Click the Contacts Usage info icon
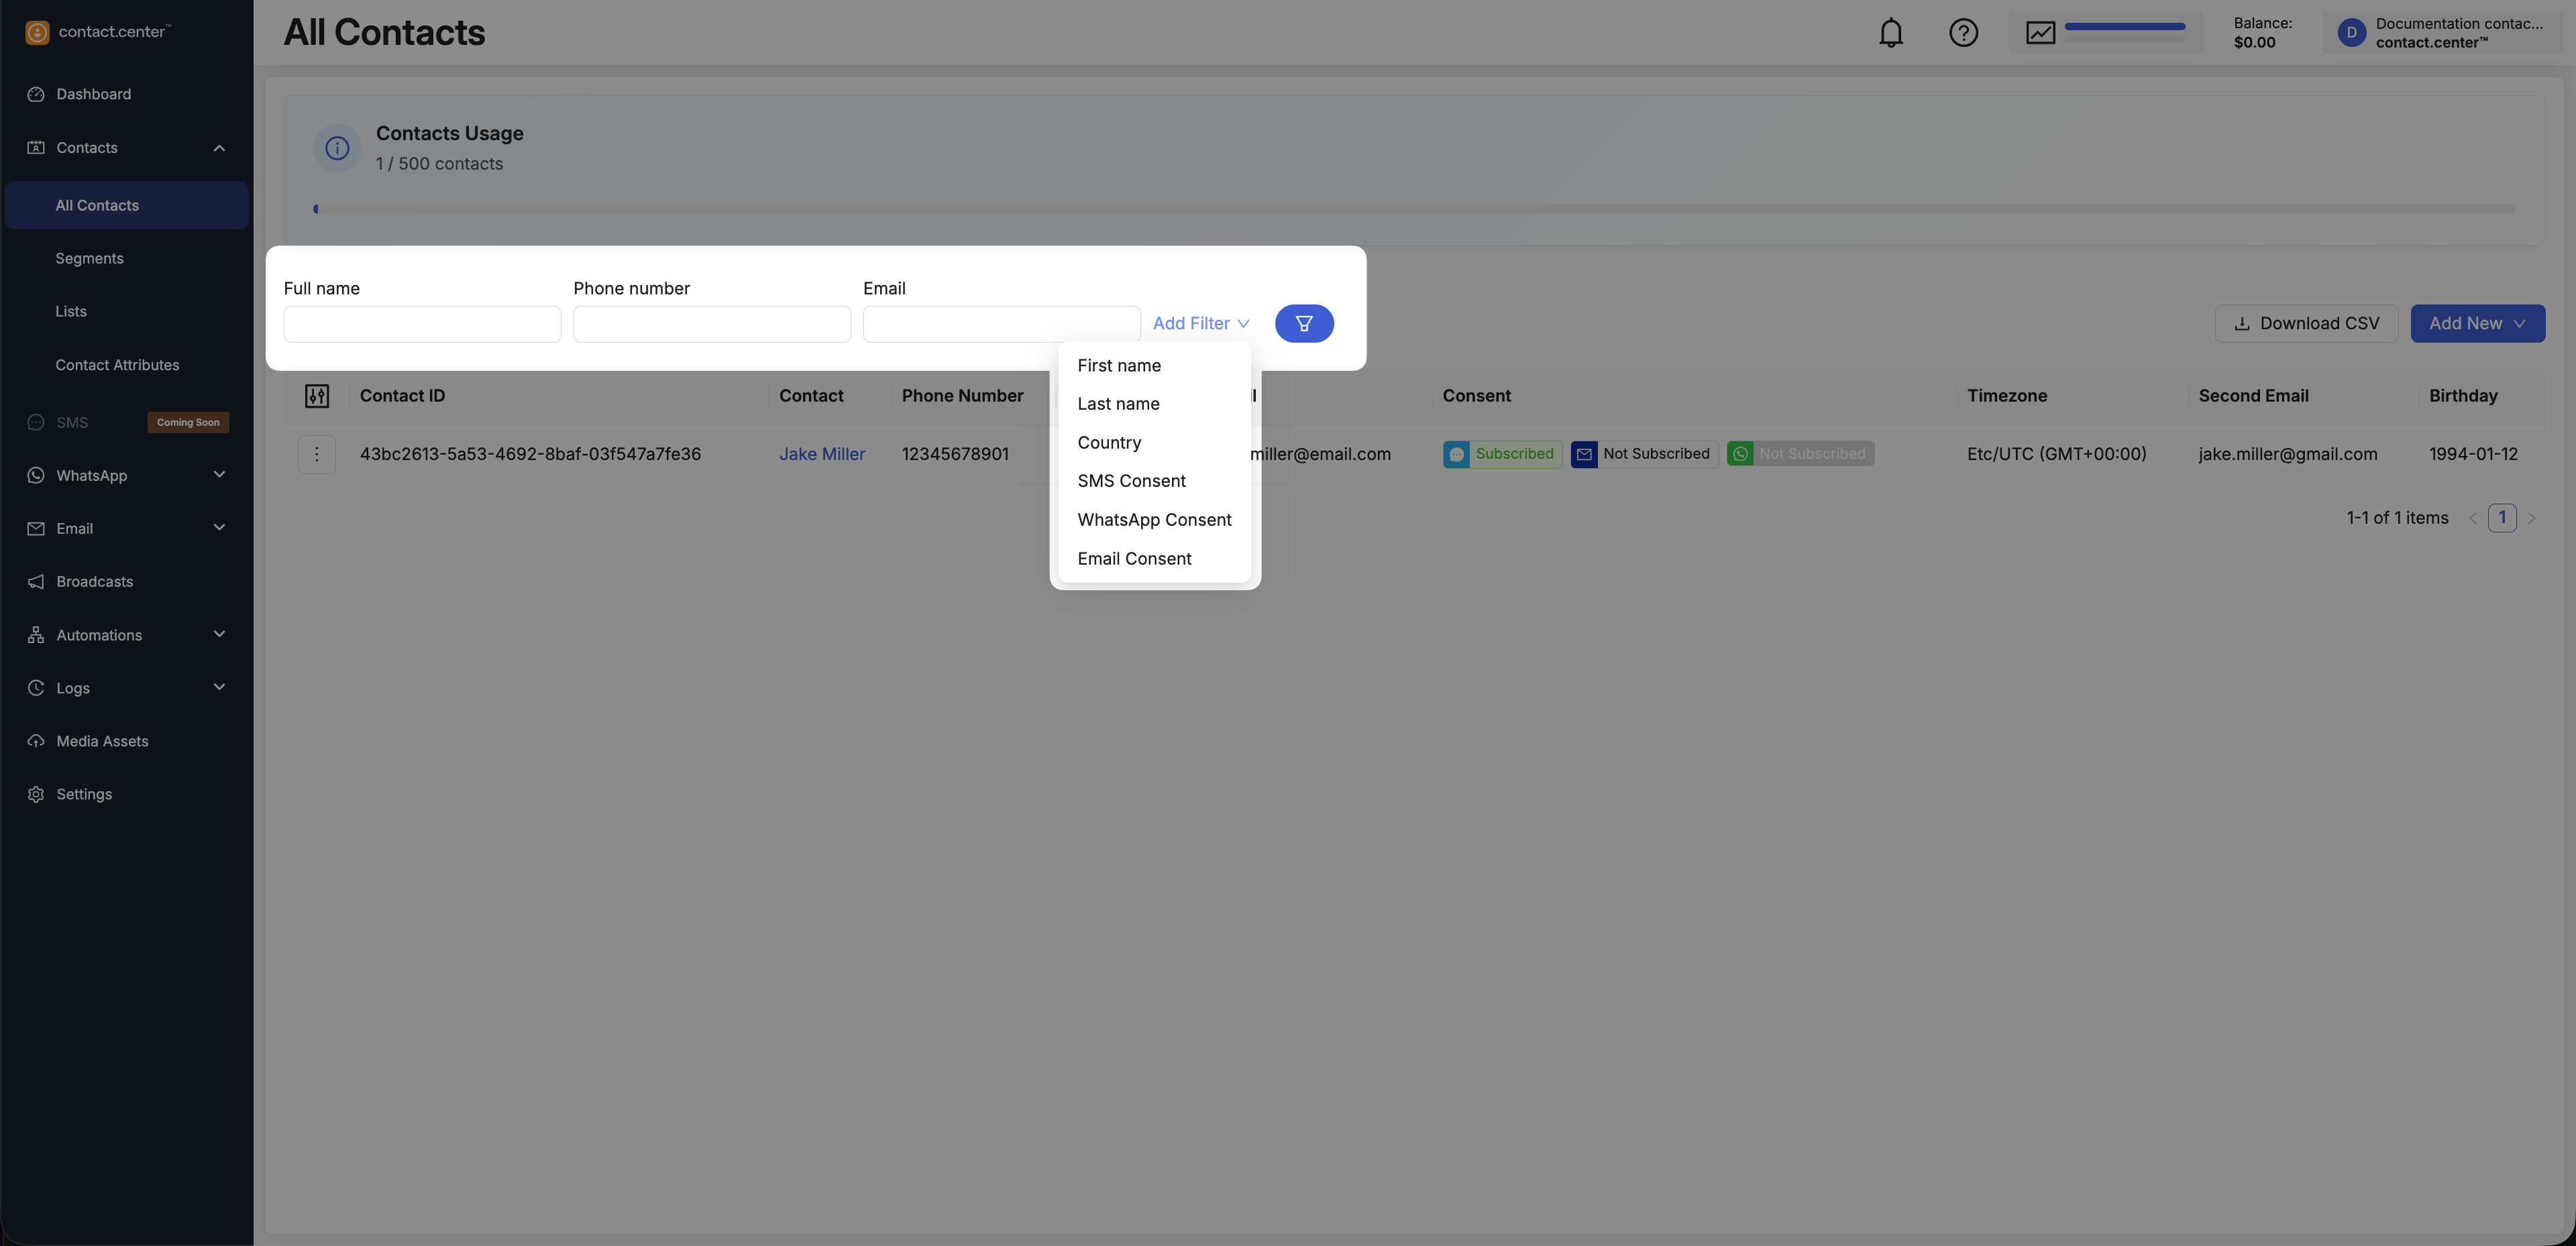The image size is (2576, 1246). coord(337,148)
